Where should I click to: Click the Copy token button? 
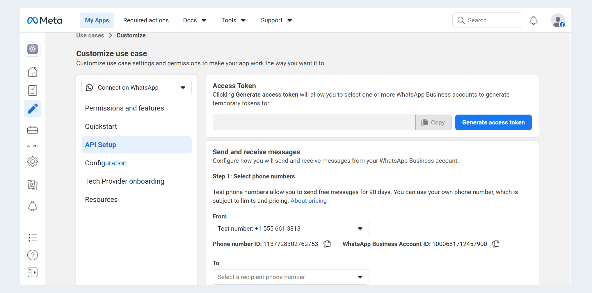coord(433,122)
